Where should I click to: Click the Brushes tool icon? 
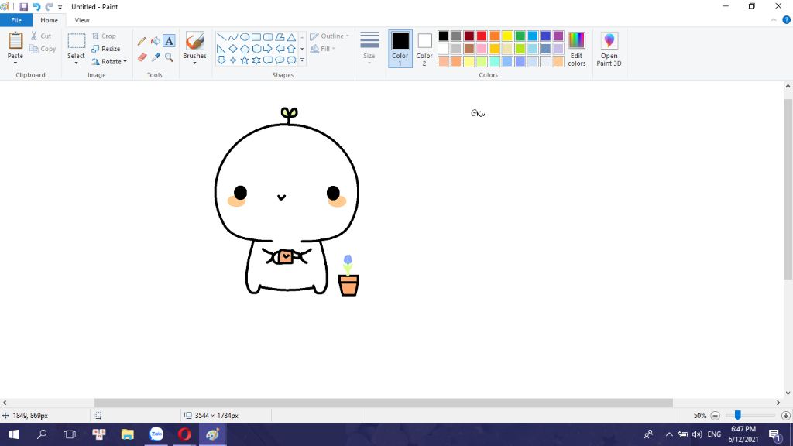point(194,41)
